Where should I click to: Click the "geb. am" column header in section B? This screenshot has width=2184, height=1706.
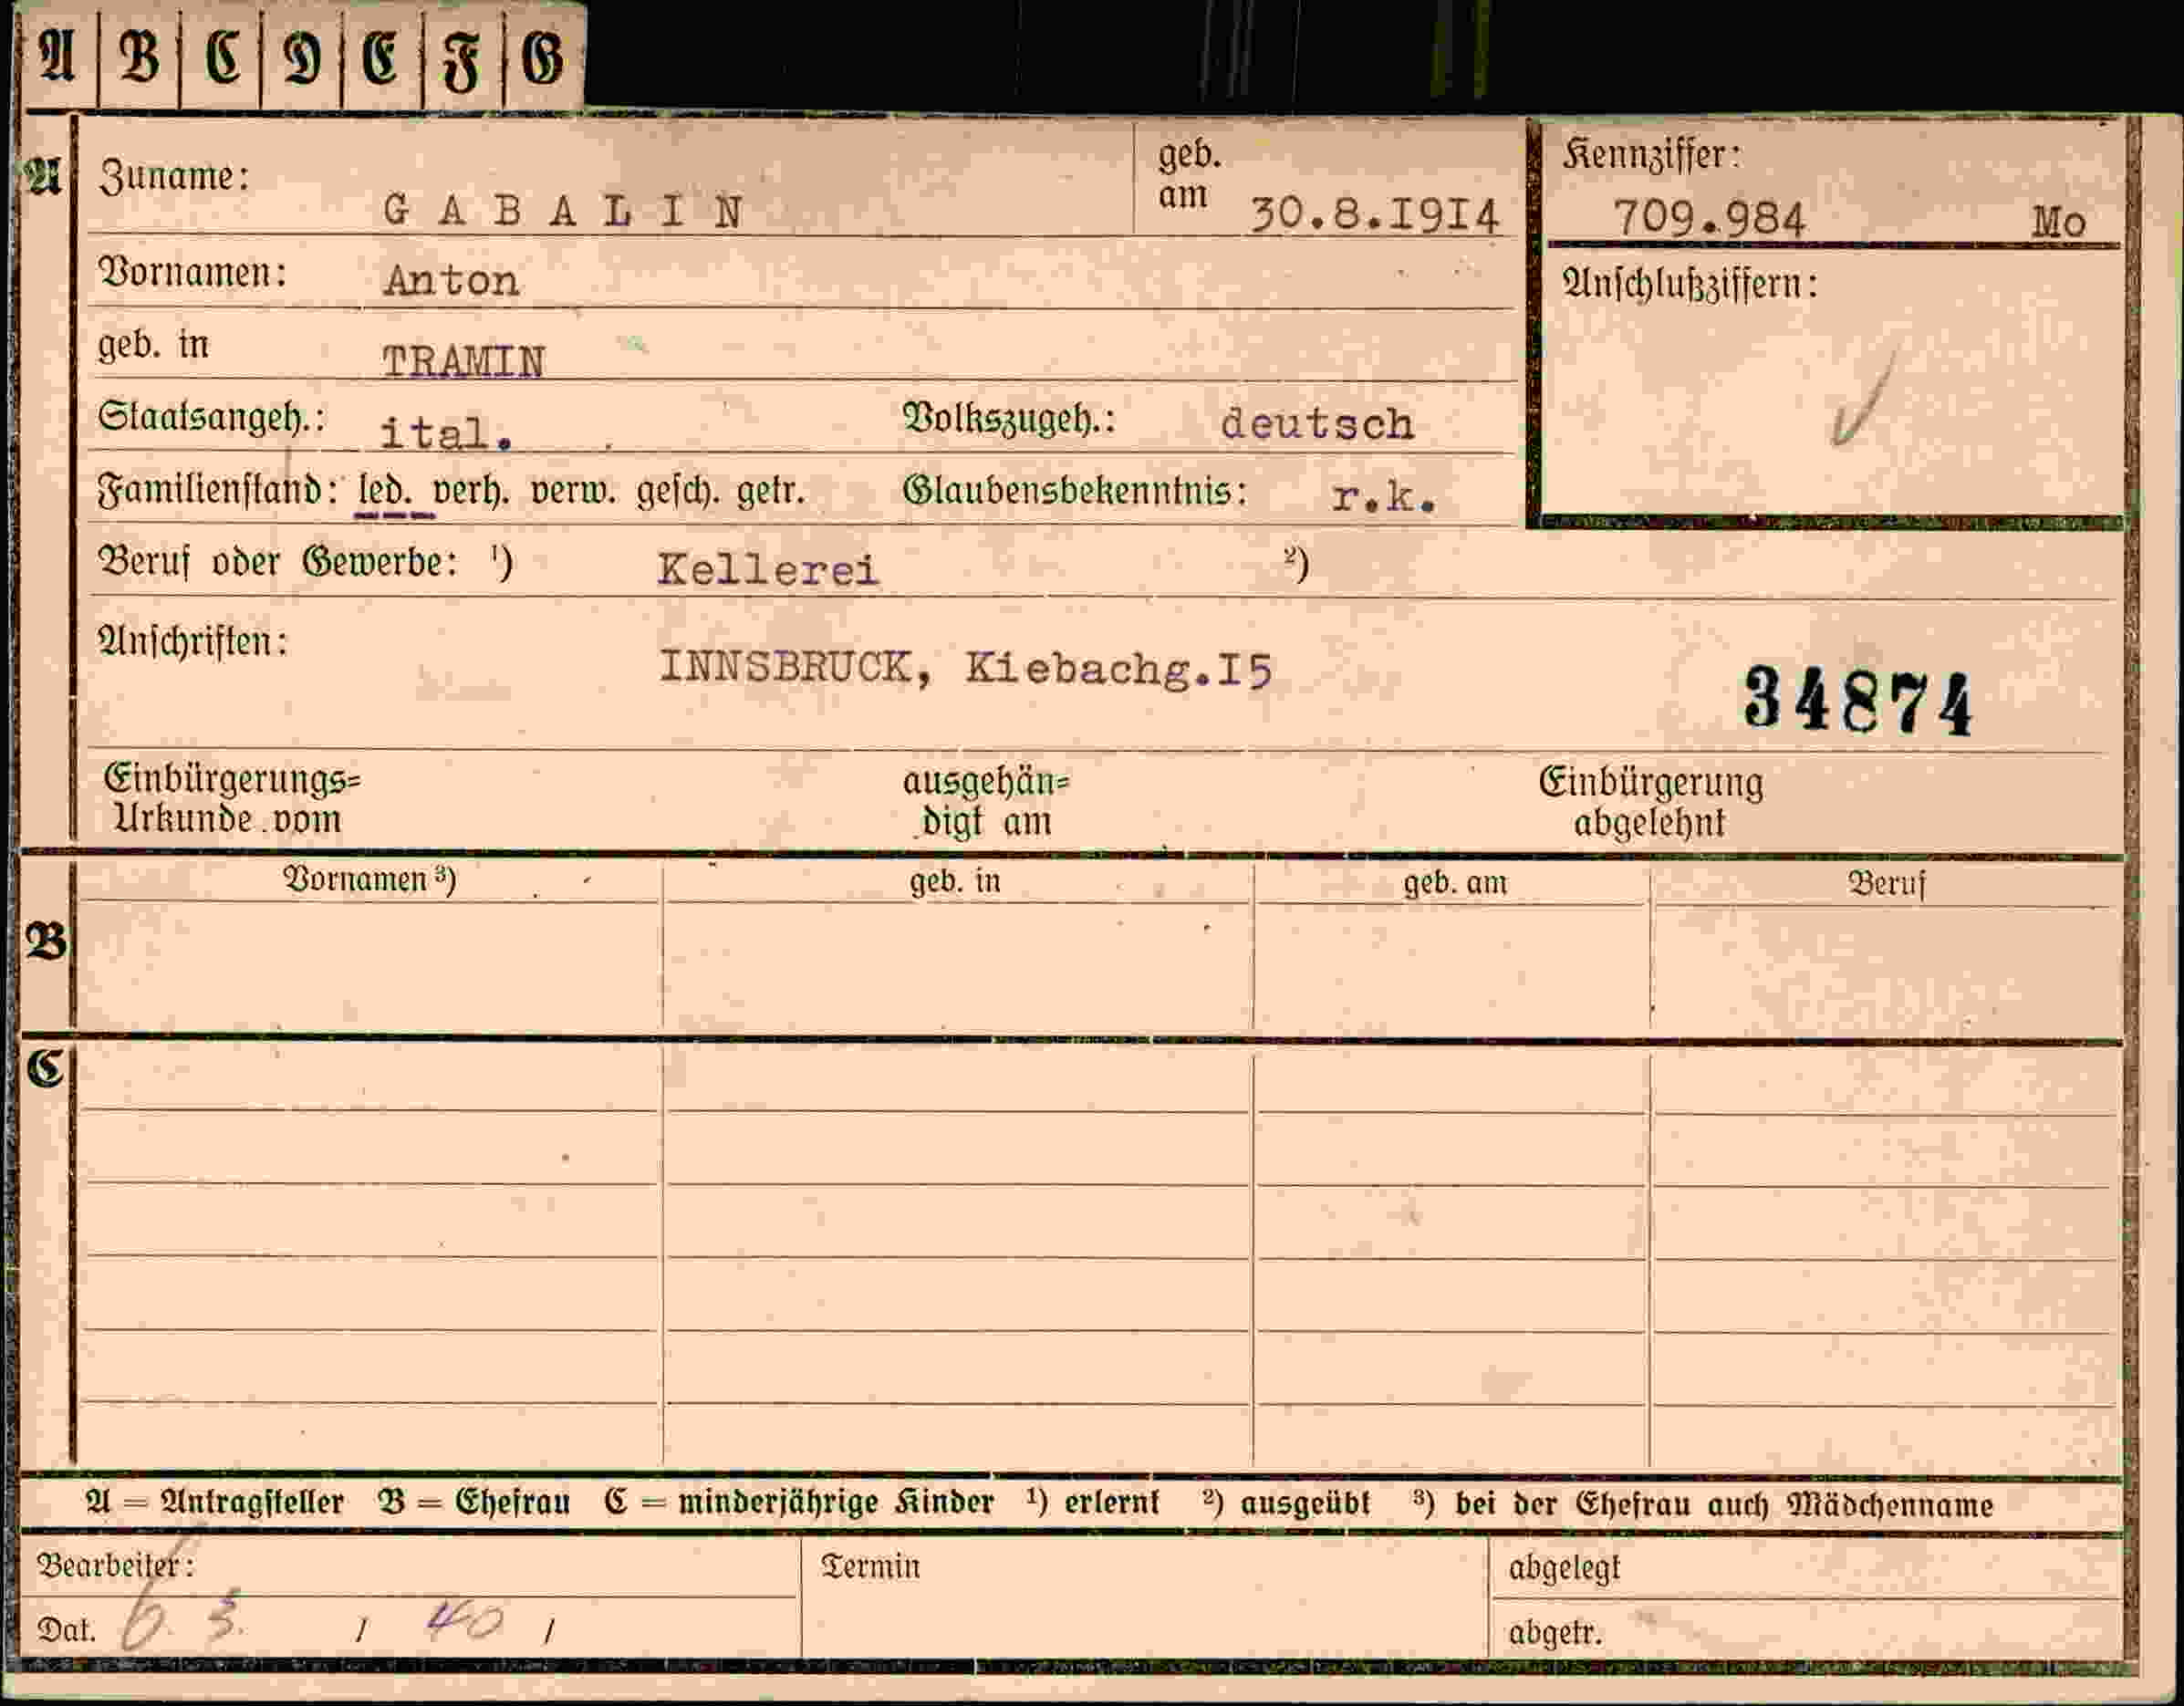point(1455,883)
